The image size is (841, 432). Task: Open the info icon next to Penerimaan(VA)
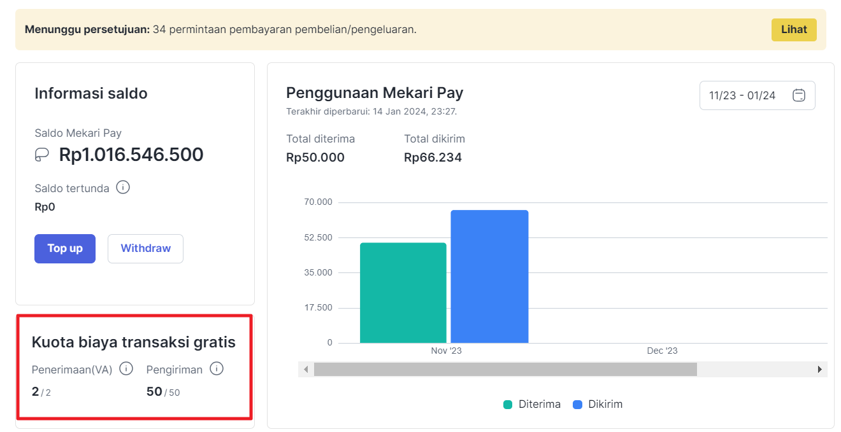[126, 368]
